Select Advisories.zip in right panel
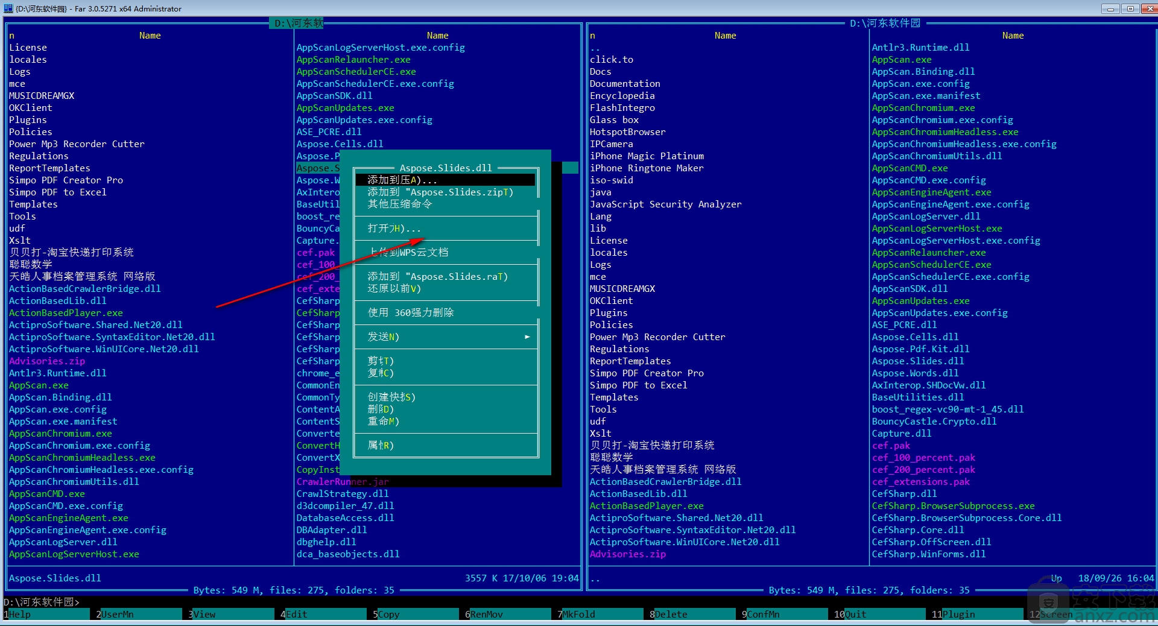This screenshot has width=1158, height=626. [x=628, y=554]
